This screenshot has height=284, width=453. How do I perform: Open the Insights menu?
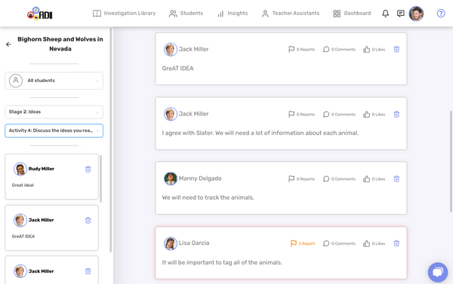233,14
